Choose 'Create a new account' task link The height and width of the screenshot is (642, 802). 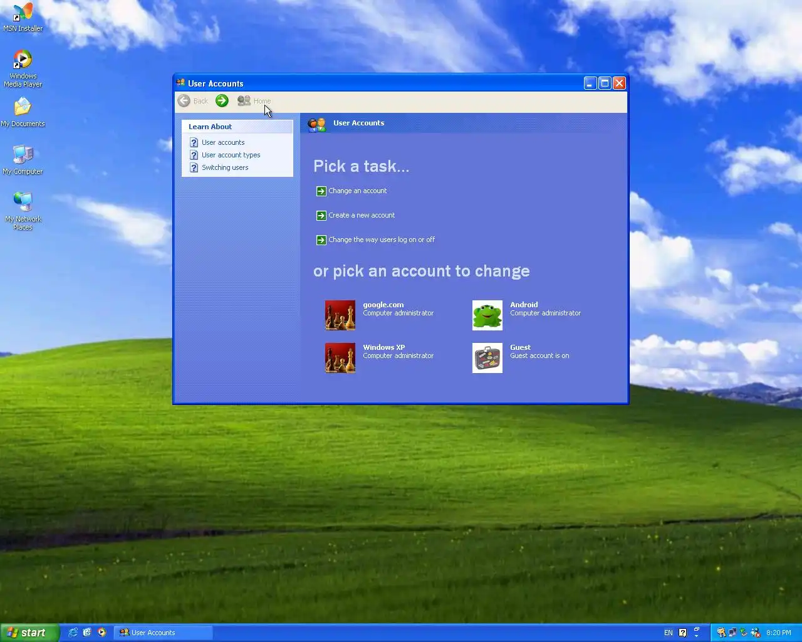(x=362, y=215)
